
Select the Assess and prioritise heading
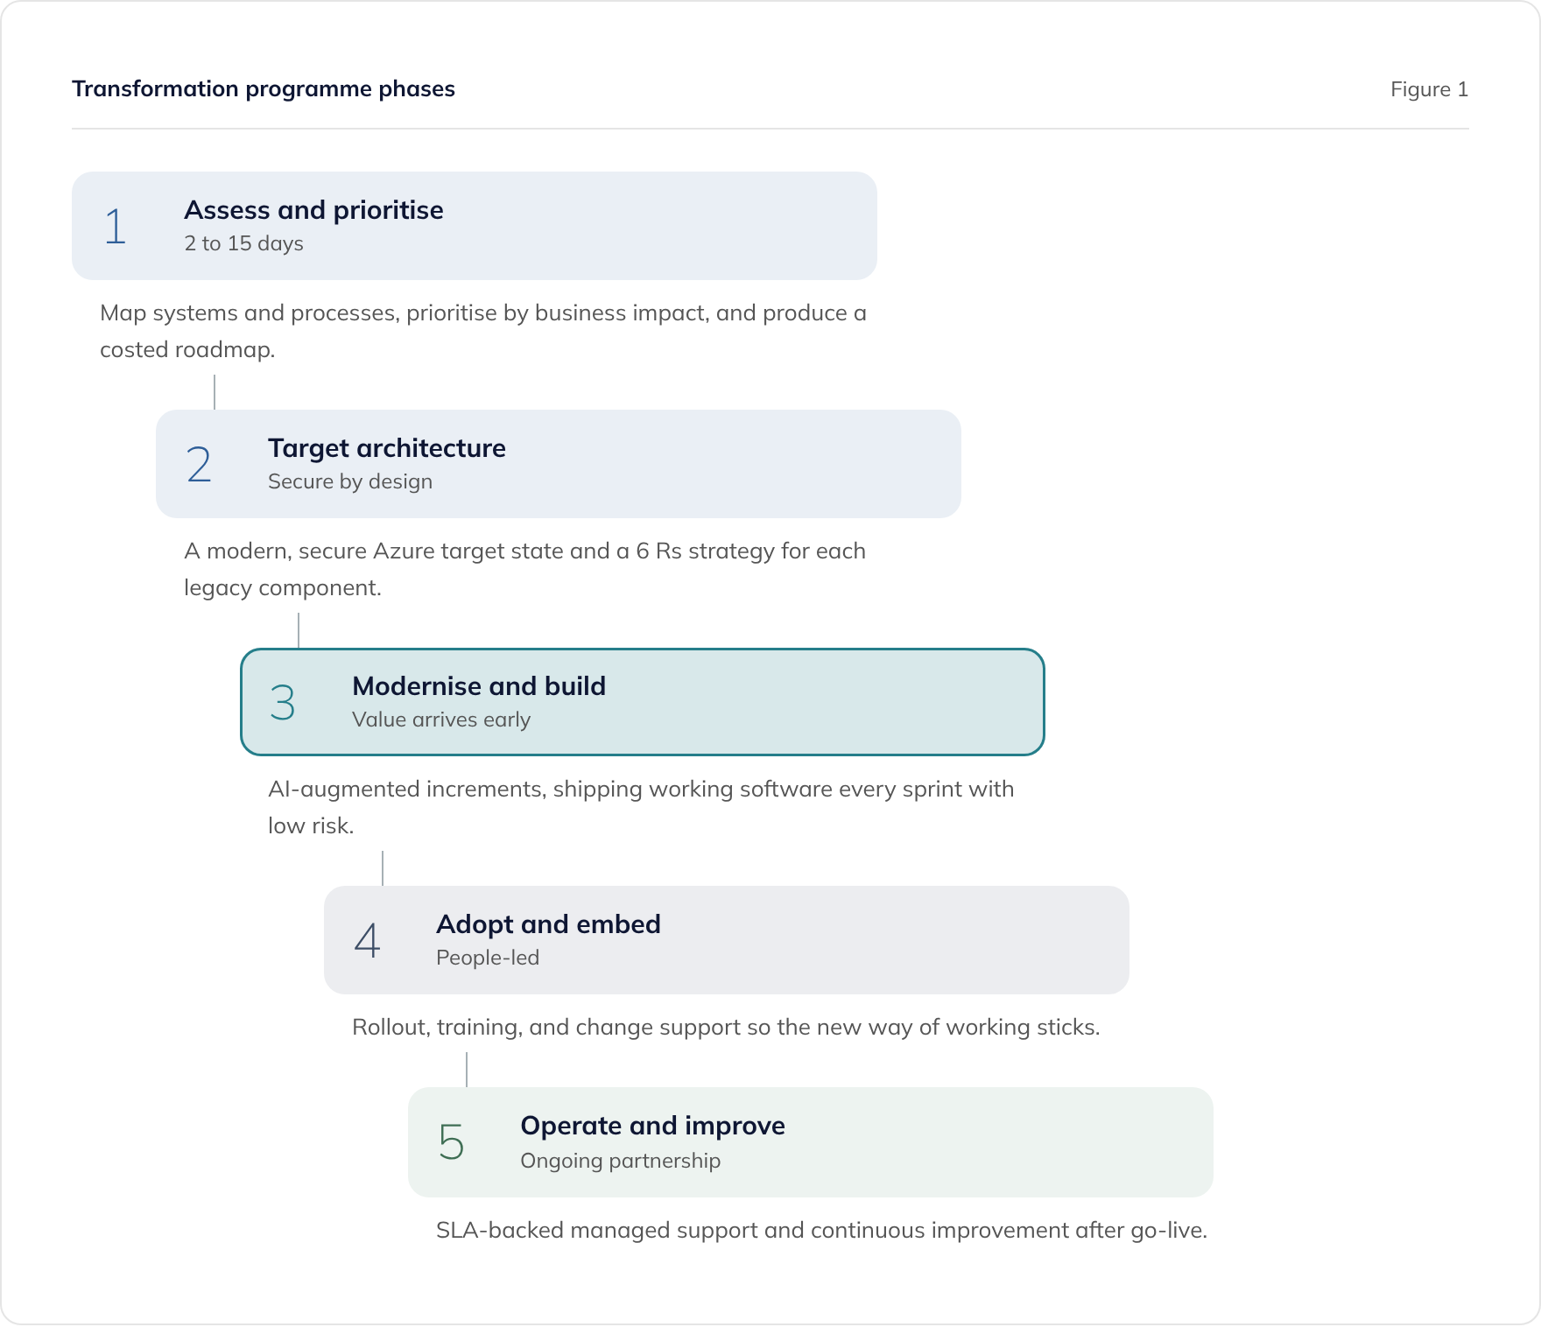[313, 210]
